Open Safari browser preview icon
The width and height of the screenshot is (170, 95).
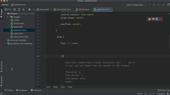157,19
